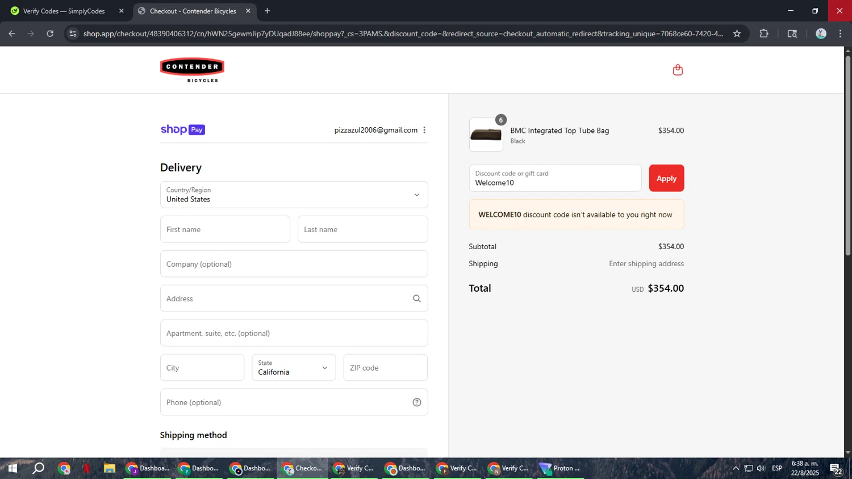Click the icon left of the profile avatar
The width and height of the screenshot is (852, 479).
click(792, 33)
